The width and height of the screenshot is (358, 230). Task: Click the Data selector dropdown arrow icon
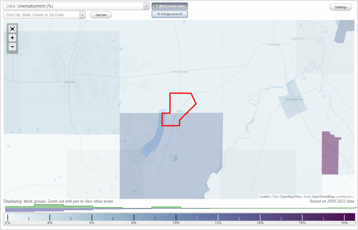tap(146, 6)
